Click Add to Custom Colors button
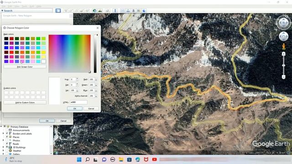 [x=25, y=102]
